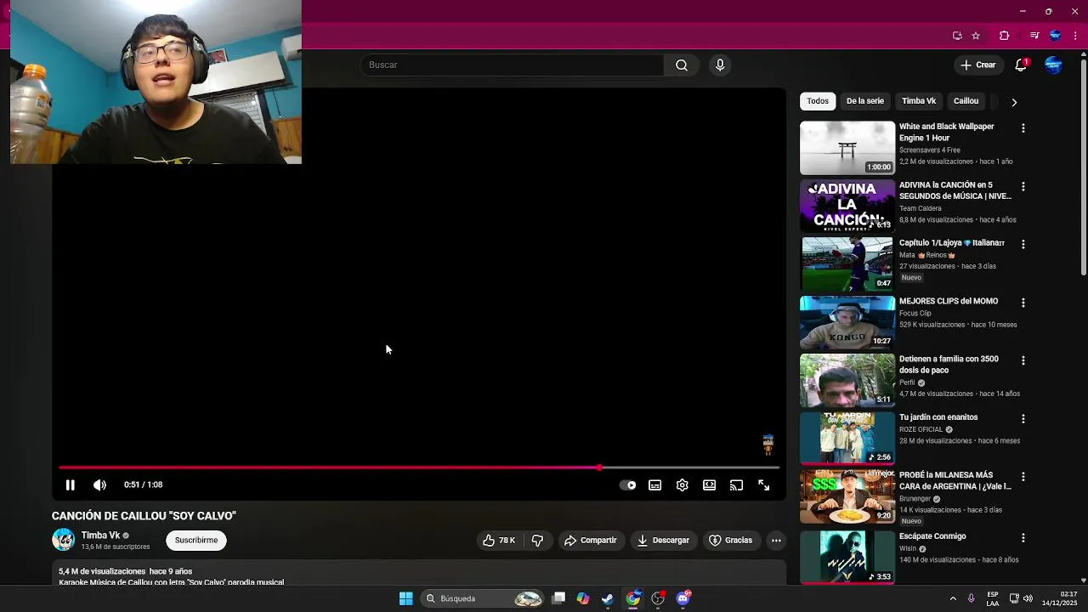Open options for Detienen a familia video
Image resolution: width=1088 pixels, height=612 pixels.
1023,360
